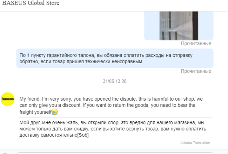
Task: Click the '[Sob]' text in the translation
Action: (83, 135)
